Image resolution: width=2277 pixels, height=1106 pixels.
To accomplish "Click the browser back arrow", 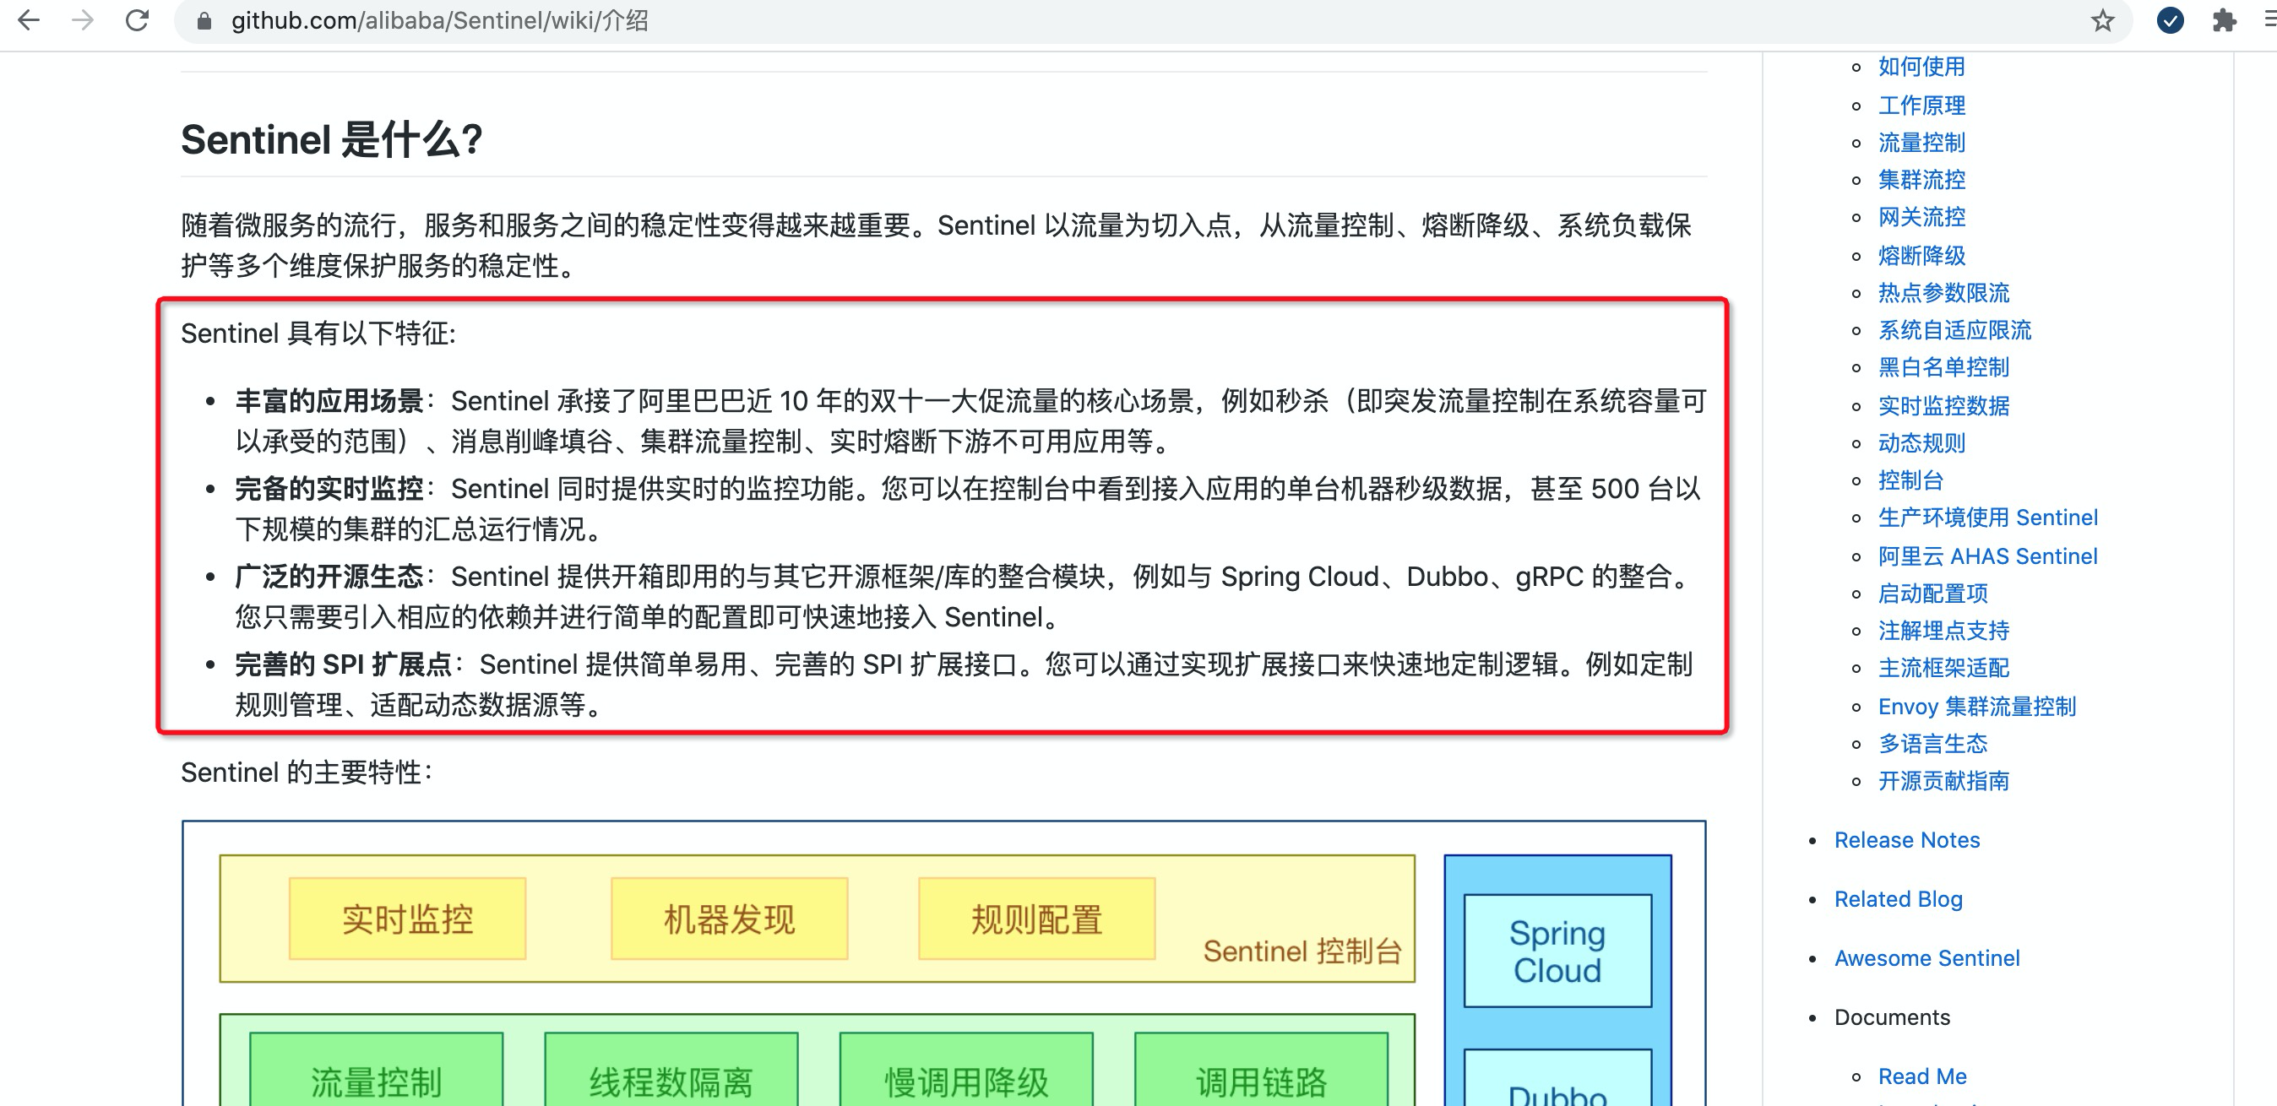I will 30,20.
